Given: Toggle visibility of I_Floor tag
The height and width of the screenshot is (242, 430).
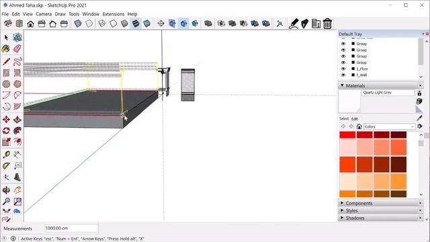Looking at the screenshot, I should (x=343, y=69).
